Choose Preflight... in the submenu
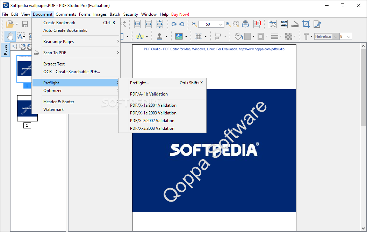Image resolution: width=367 pixels, height=232 pixels. (x=162, y=83)
